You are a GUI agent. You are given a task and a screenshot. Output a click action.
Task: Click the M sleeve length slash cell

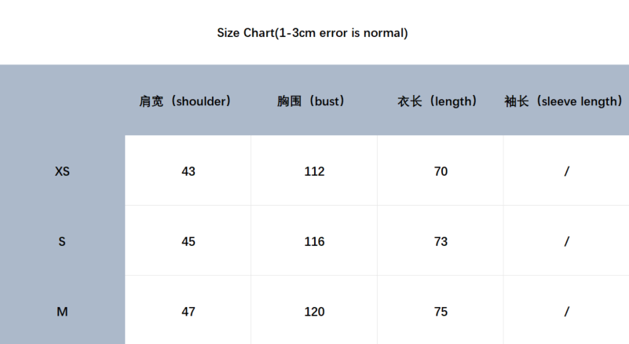tap(566, 312)
